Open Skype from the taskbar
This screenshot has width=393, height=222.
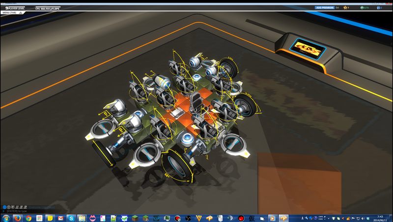(x=71, y=218)
